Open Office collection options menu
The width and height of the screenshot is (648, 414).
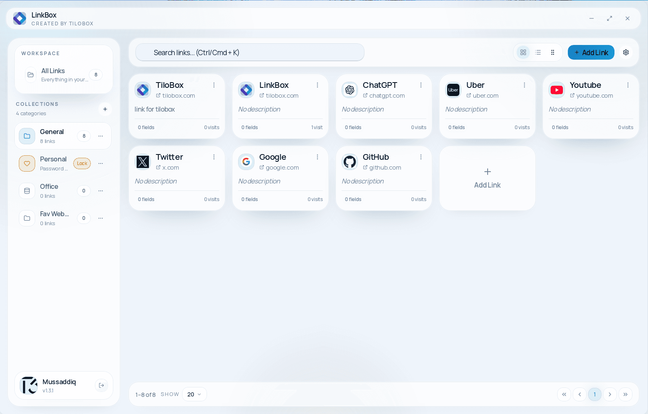pyautogui.click(x=101, y=191)
